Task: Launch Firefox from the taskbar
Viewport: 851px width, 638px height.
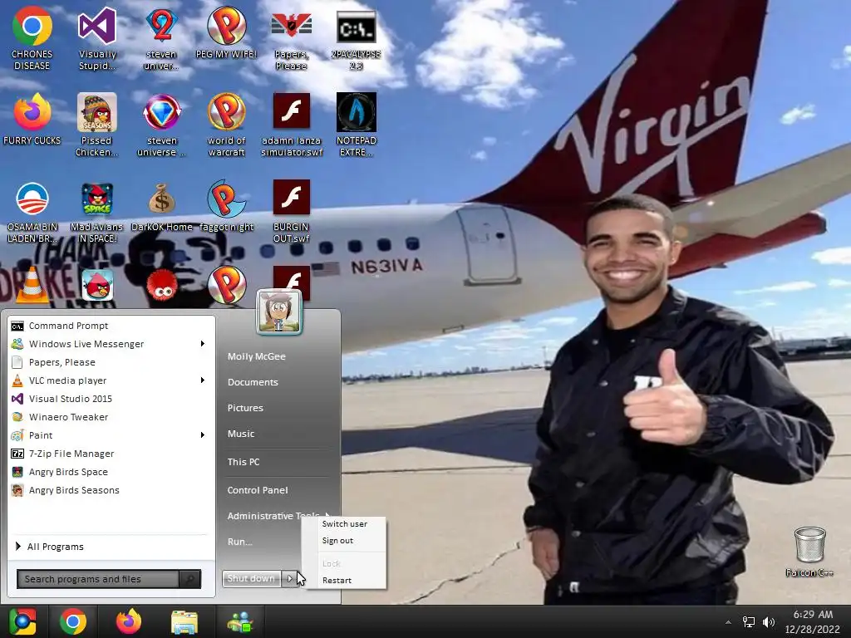Action: pos(129,621)
